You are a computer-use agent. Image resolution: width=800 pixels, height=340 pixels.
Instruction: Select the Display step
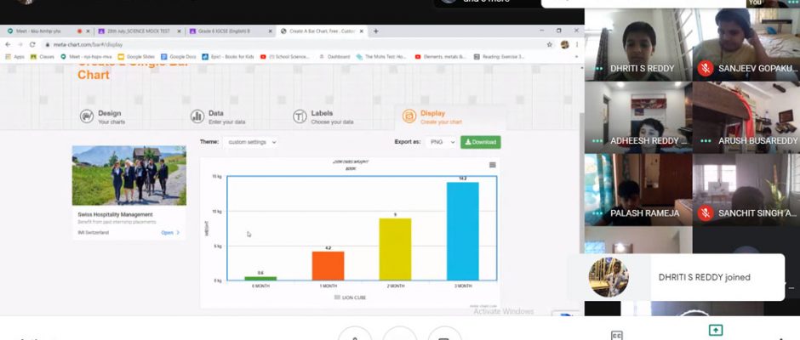(x=432, y=116)
